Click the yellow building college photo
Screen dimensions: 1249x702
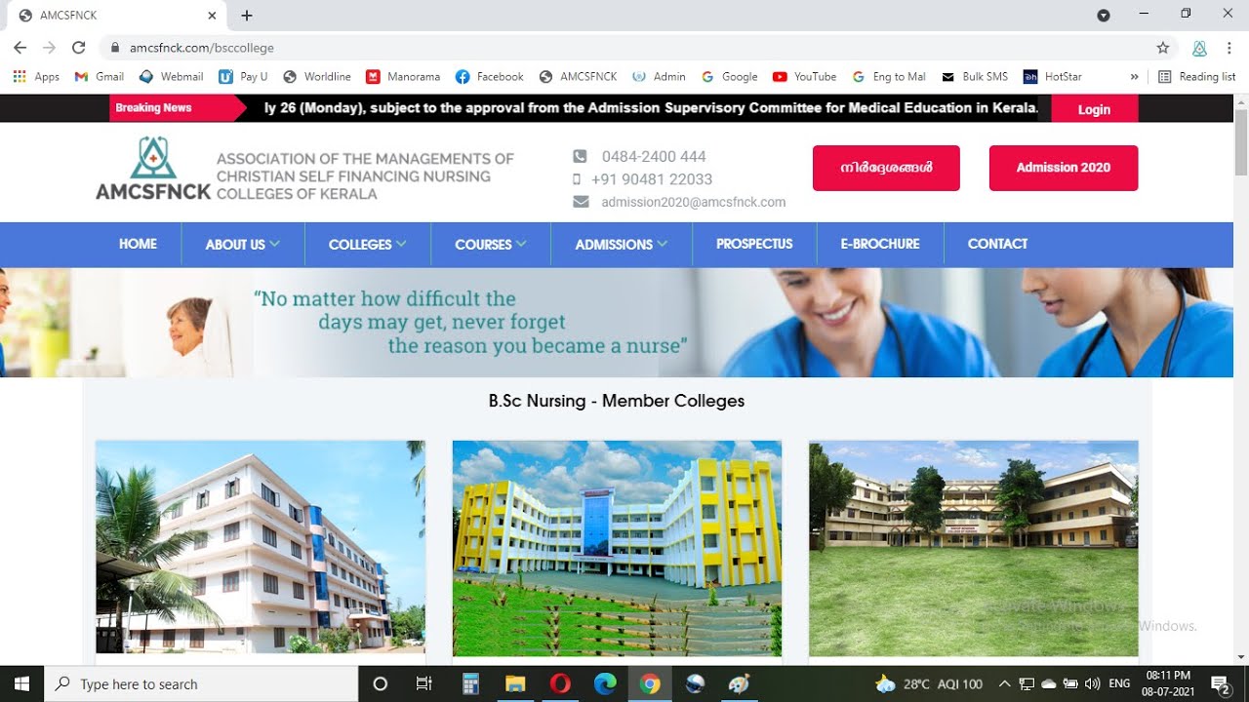(x=617, y=548)
